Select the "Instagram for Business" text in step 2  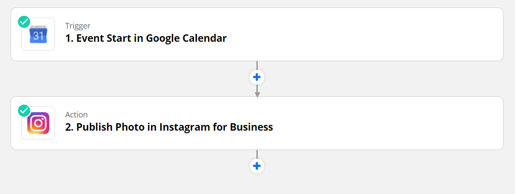point(216,127)
